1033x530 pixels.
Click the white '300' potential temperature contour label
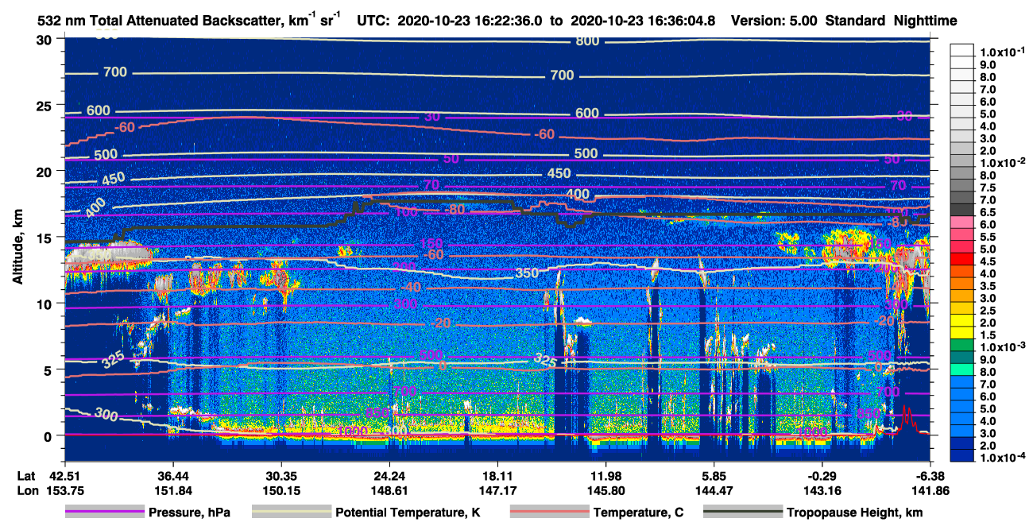click(x=106, y=414)
